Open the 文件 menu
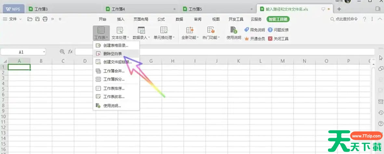The height and width of the screenshot is (154, 384). [12, 19]
